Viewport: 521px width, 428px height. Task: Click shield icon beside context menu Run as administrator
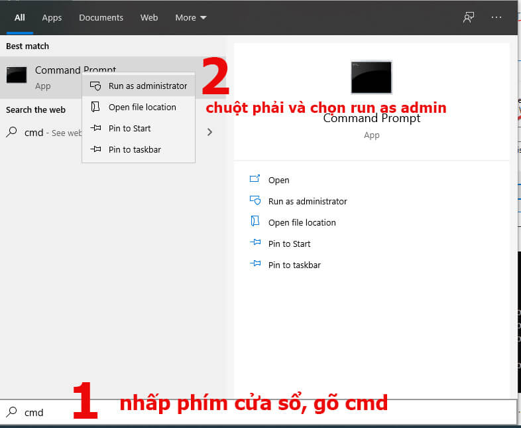tap(95, 86)
